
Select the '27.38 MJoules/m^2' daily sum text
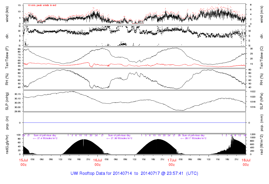click(121, 138)
